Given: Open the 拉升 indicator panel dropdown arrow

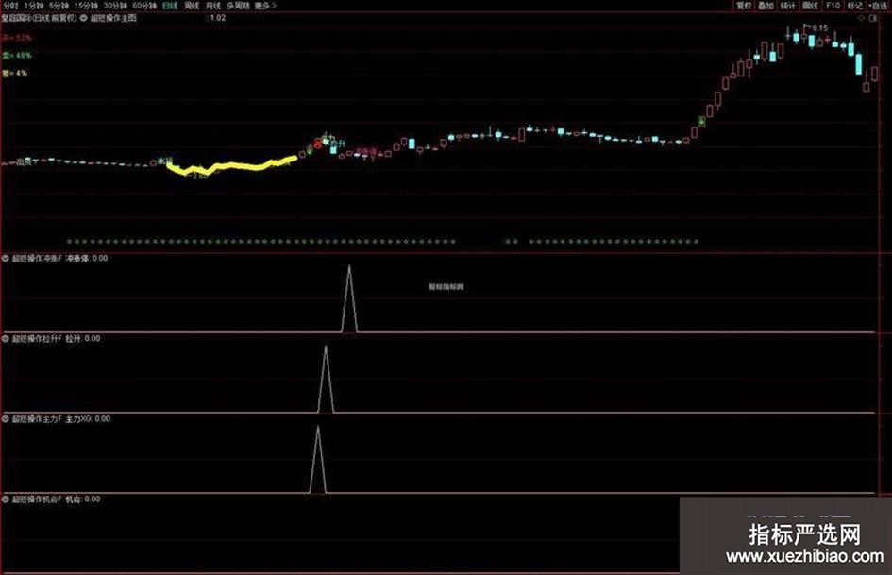Looking at the screenshot, I should (x=5, y=339).
